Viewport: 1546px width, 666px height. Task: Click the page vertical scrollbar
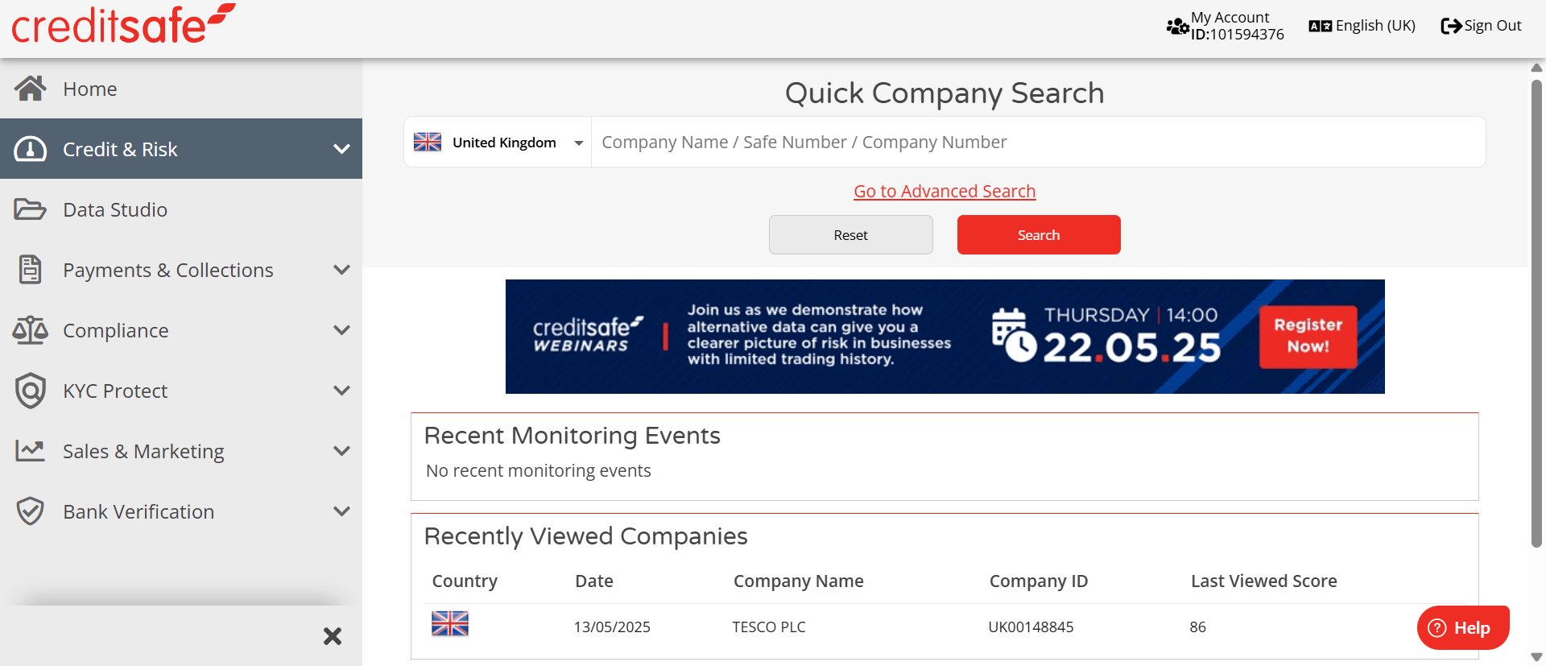point(1536,314)
